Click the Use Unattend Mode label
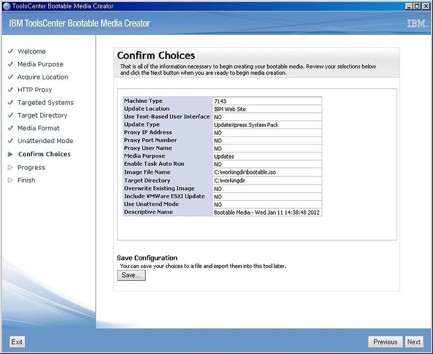This screenshot has height=354, width=433. click(x=151, y=204)
